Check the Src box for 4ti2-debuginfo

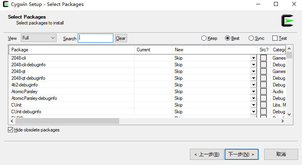pos(263,85)
